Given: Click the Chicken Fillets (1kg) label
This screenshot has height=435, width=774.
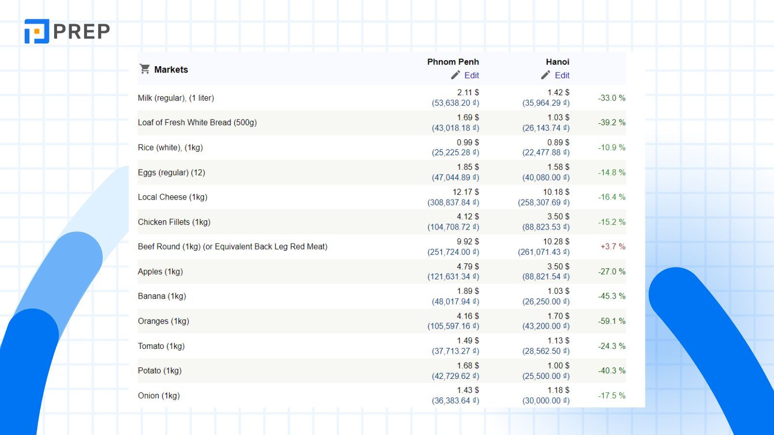Looking at the screenshot, I should 174,222.
